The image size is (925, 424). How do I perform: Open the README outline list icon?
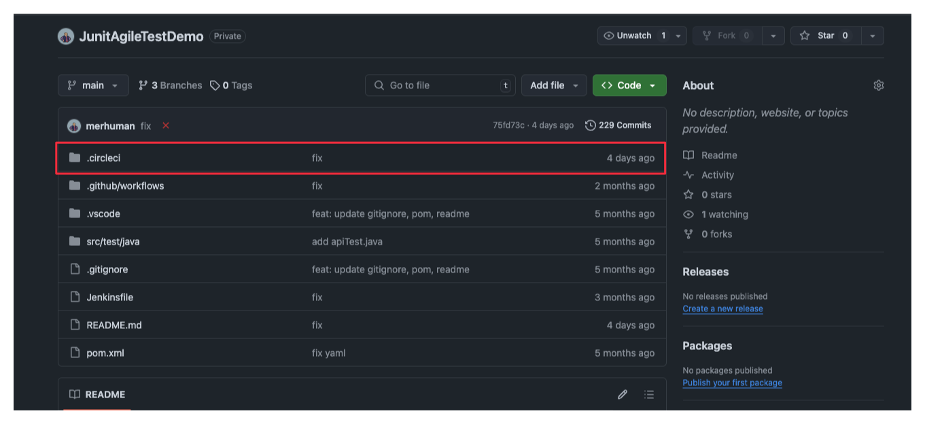[x=649, y=395]
